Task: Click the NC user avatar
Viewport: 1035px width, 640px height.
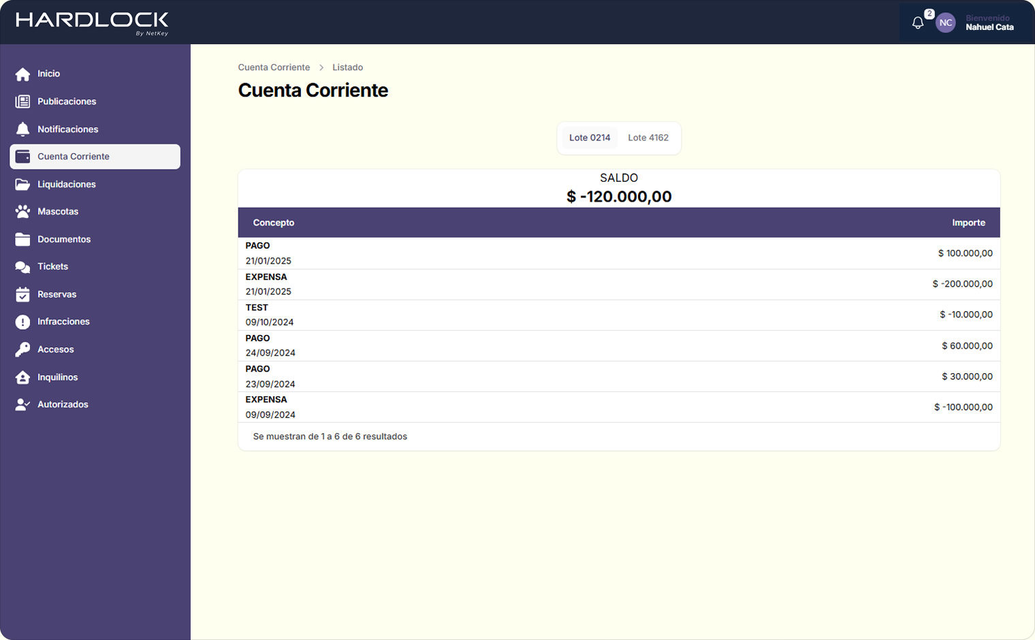Action: tap(945, 23)
